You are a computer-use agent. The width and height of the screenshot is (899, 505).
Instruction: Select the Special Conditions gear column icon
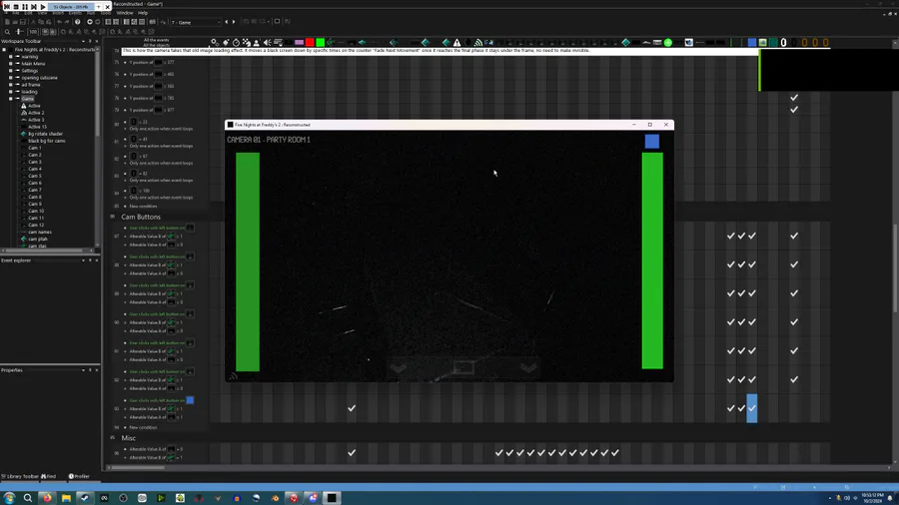coord(215,42)
